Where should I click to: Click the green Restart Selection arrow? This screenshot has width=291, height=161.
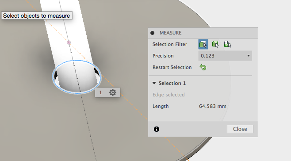pos(203,67)
